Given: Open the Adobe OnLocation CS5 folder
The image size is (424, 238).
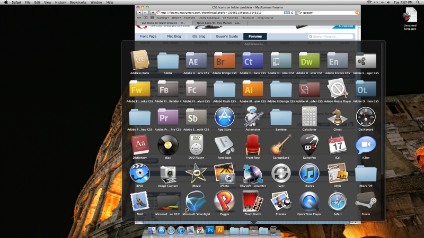Looking at the screenshot, I should click(x=366, y=89).
